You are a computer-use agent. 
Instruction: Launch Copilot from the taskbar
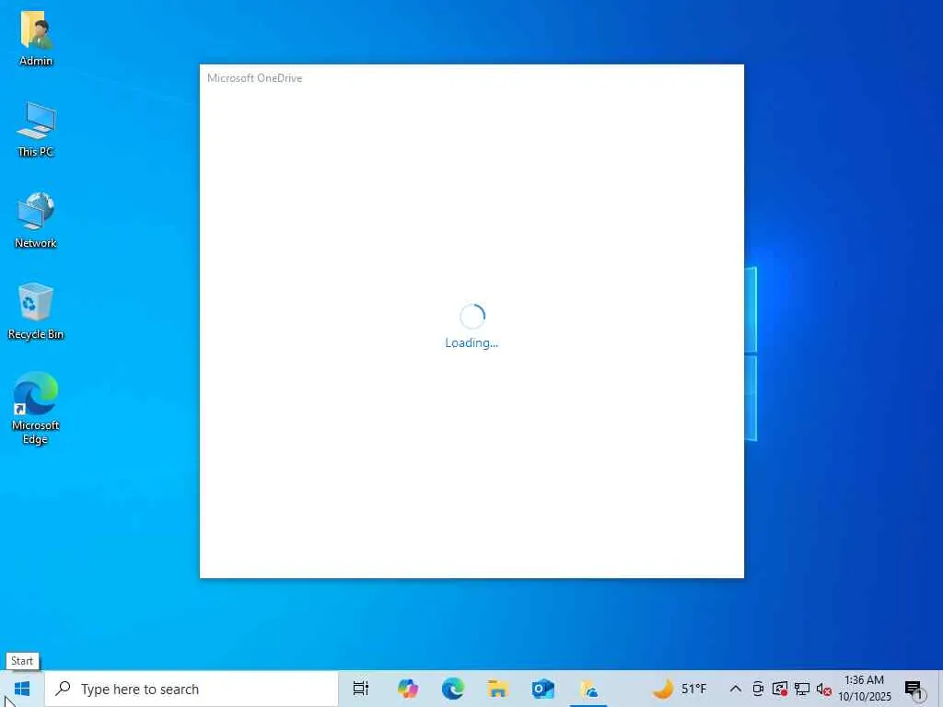(x=408, y=689)
